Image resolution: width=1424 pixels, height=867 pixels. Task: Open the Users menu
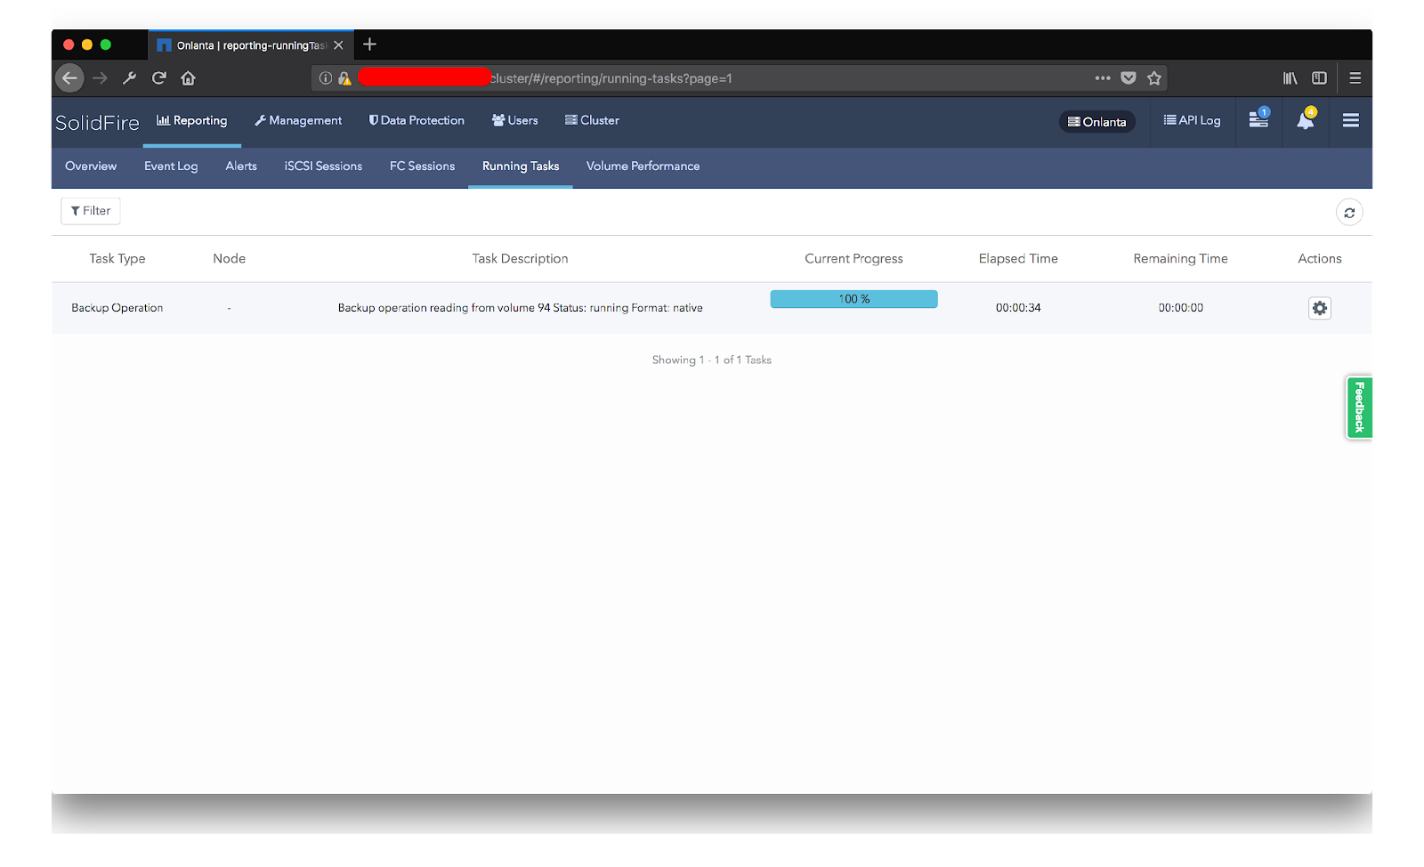point(514,120)
